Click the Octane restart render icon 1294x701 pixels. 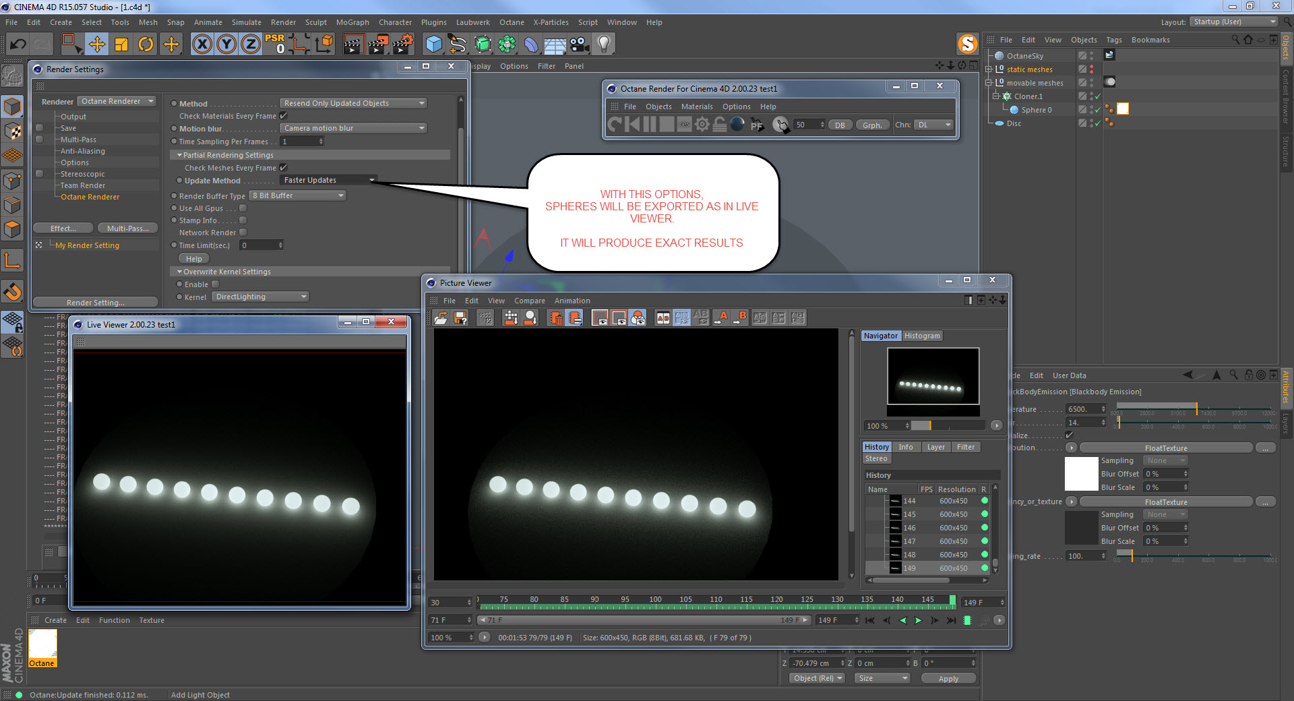coord(615,125)
